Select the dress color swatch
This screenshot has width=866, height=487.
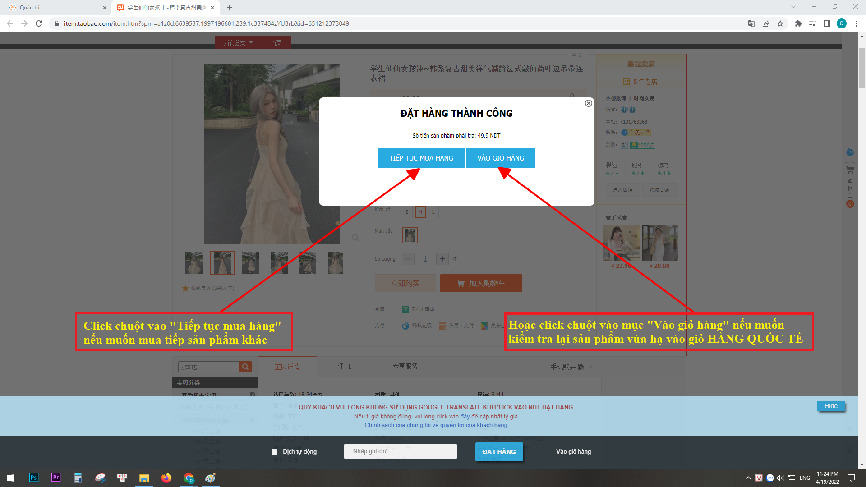[410, 235]
